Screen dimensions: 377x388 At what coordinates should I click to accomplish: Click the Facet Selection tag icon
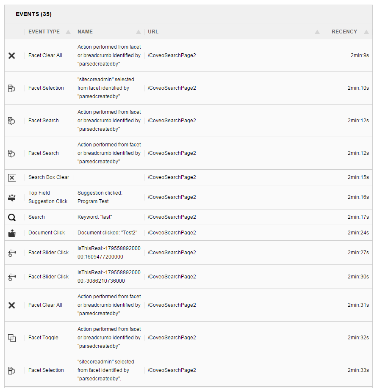click(x=11, y=88)
